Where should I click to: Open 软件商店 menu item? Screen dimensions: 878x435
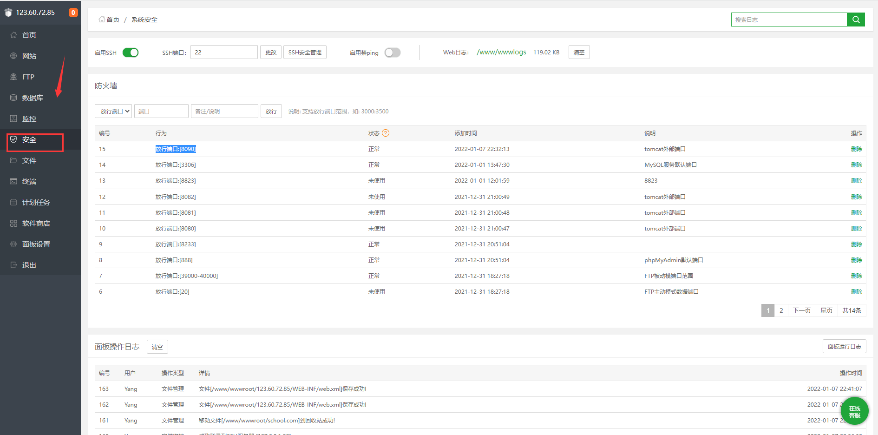36,223
